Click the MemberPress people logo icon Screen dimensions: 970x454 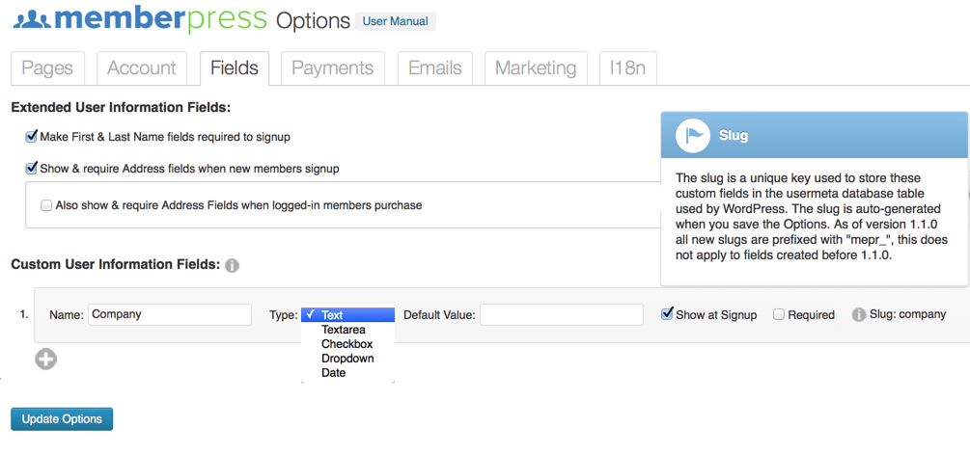click(32, 20)
